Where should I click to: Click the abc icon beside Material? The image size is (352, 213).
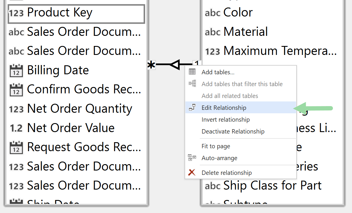pos(213,32)
